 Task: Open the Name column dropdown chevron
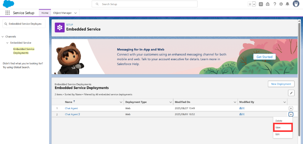[x=121, y=102]
